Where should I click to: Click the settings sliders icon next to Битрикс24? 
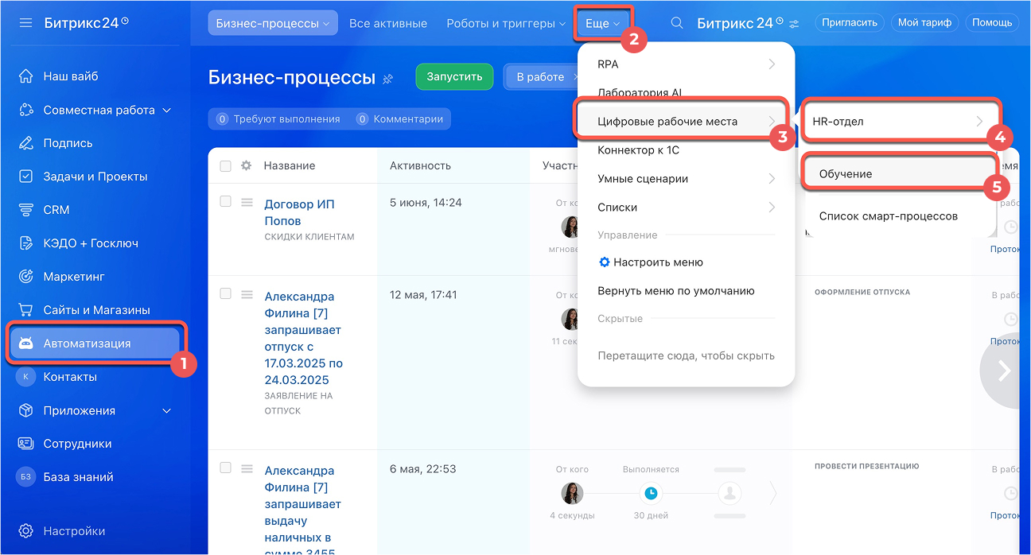[794, 23]
